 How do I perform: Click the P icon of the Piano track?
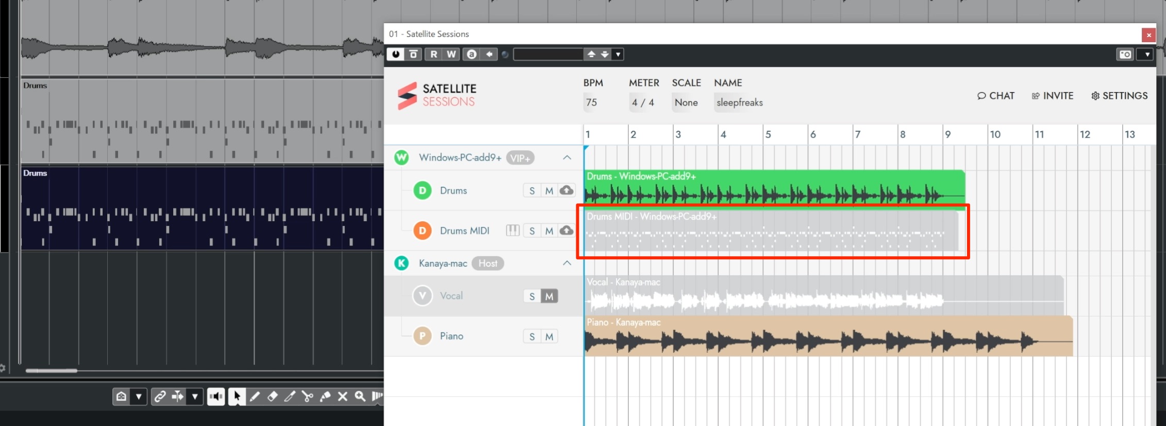[423, 336]
